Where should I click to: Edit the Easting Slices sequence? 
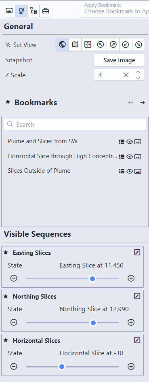coord(137,253)
